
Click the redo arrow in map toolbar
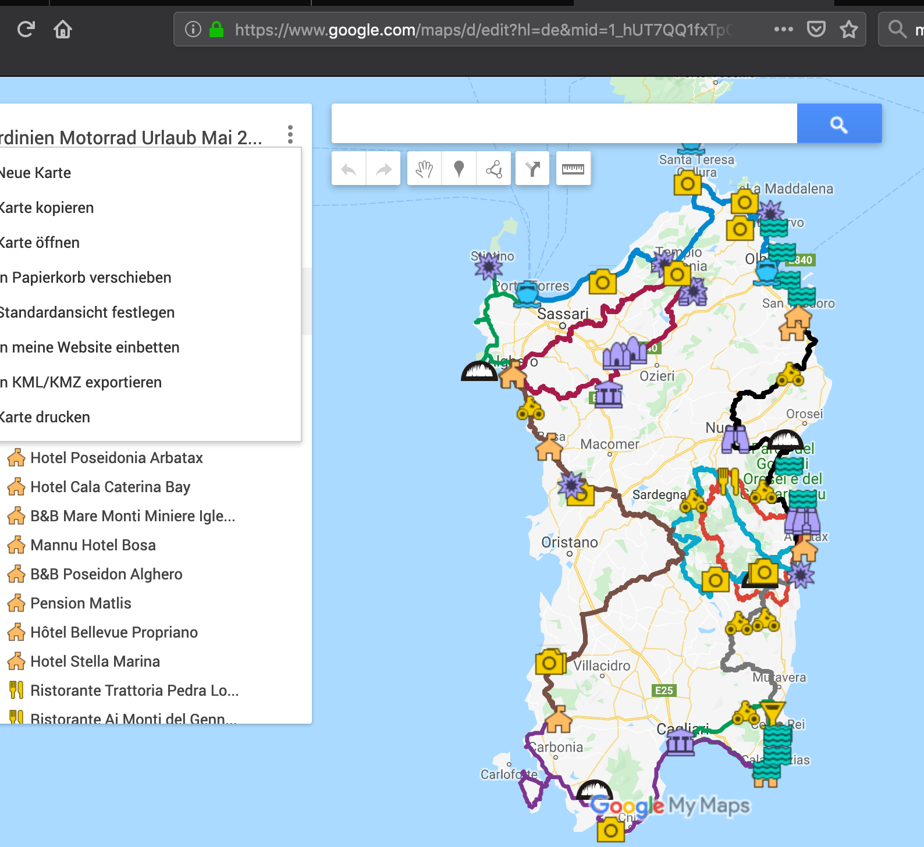coord(383,169)
